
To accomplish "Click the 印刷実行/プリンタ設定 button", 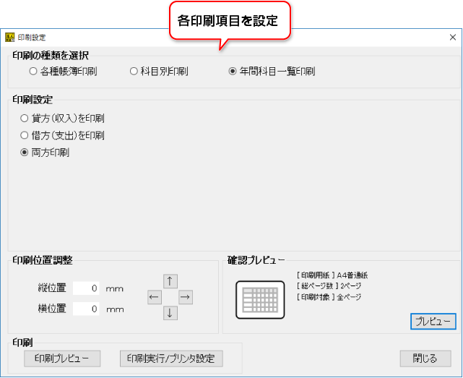I will [170, 358].
